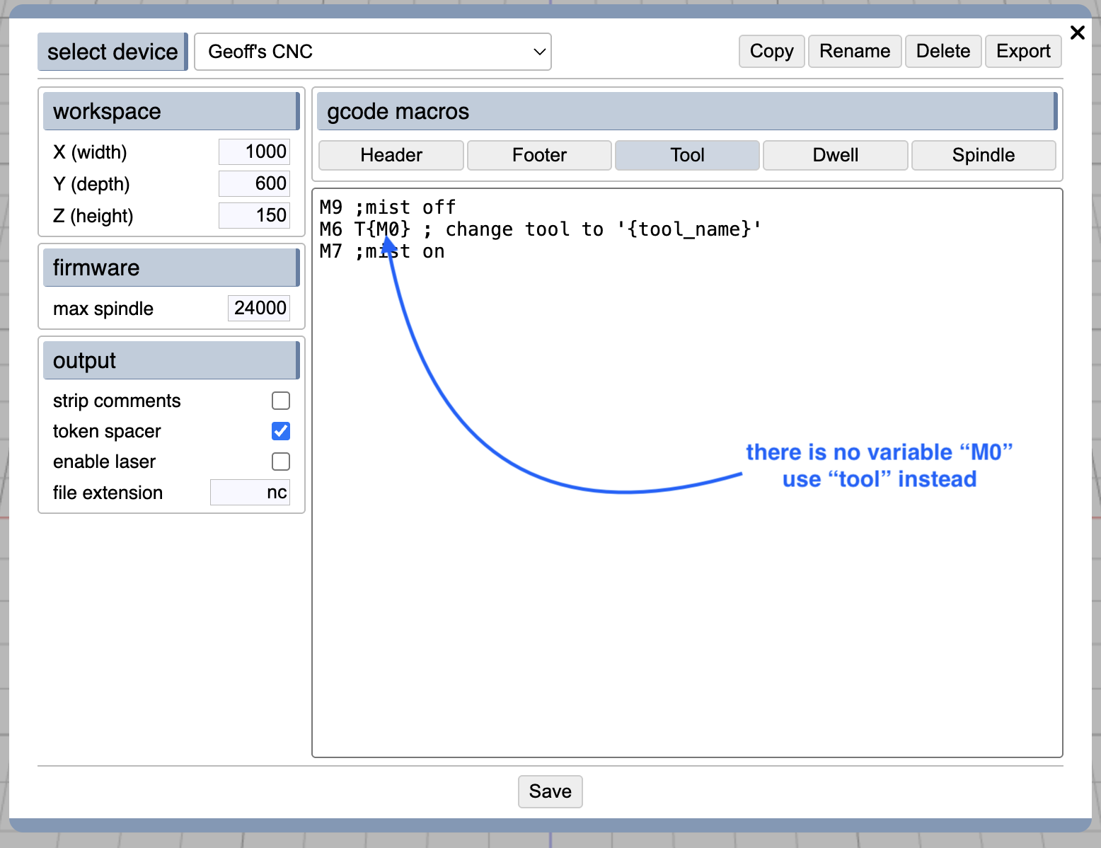Toggle the enable laser checkbox
Viewport: 1101px width, 848px height.
point(281,462)
